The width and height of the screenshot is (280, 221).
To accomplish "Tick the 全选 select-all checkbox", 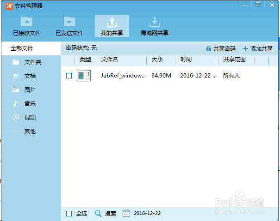I will [x=69, y=214].
